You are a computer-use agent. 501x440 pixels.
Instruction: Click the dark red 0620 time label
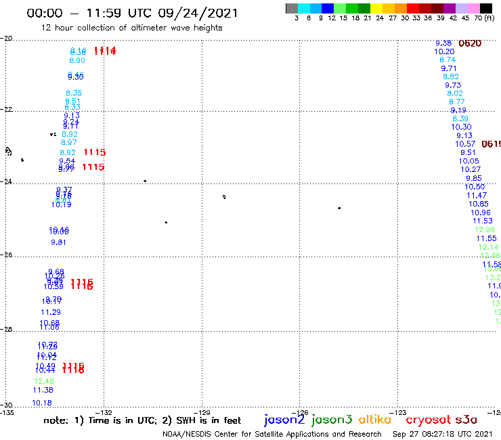[x=470, y=43]
